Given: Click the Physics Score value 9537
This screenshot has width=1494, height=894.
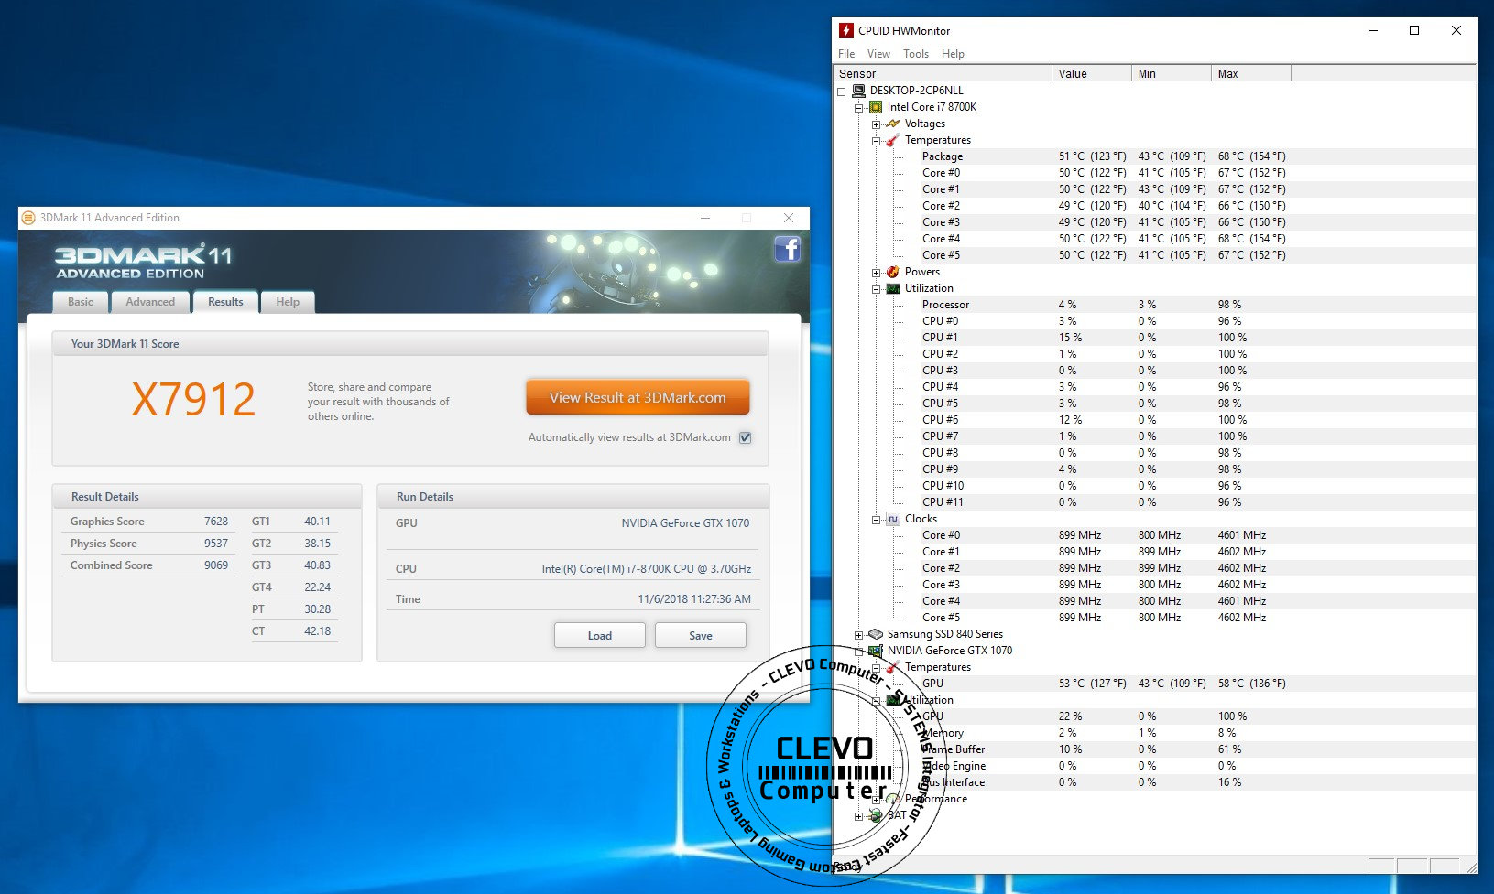Looking at the screenshot, I should [x=216, y=544].
